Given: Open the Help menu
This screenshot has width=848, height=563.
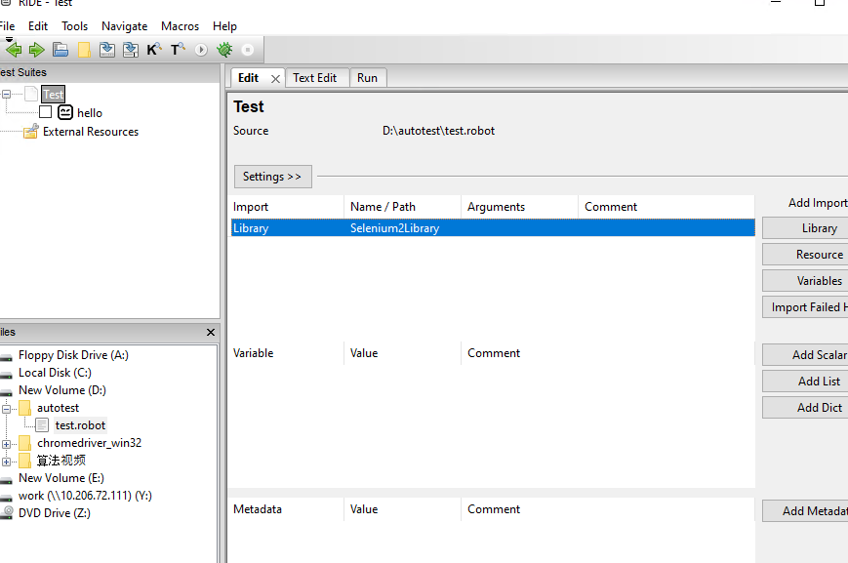Looking at the screenshot, I should (225, 26).
